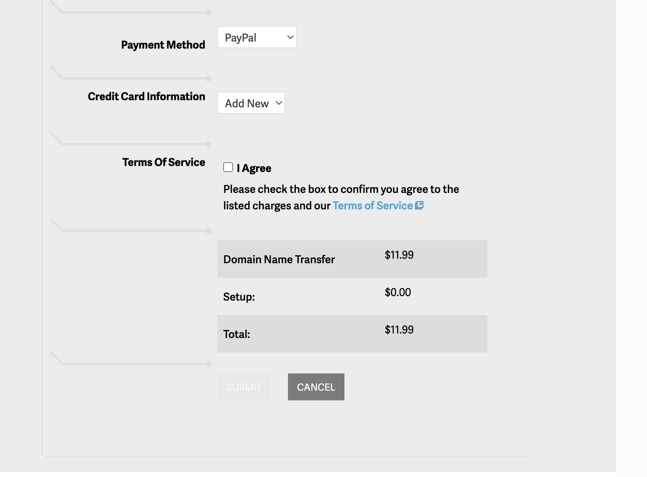Click the $11.99 Domain Name Transfer price
647x477 pixels.
coord(399,255)
